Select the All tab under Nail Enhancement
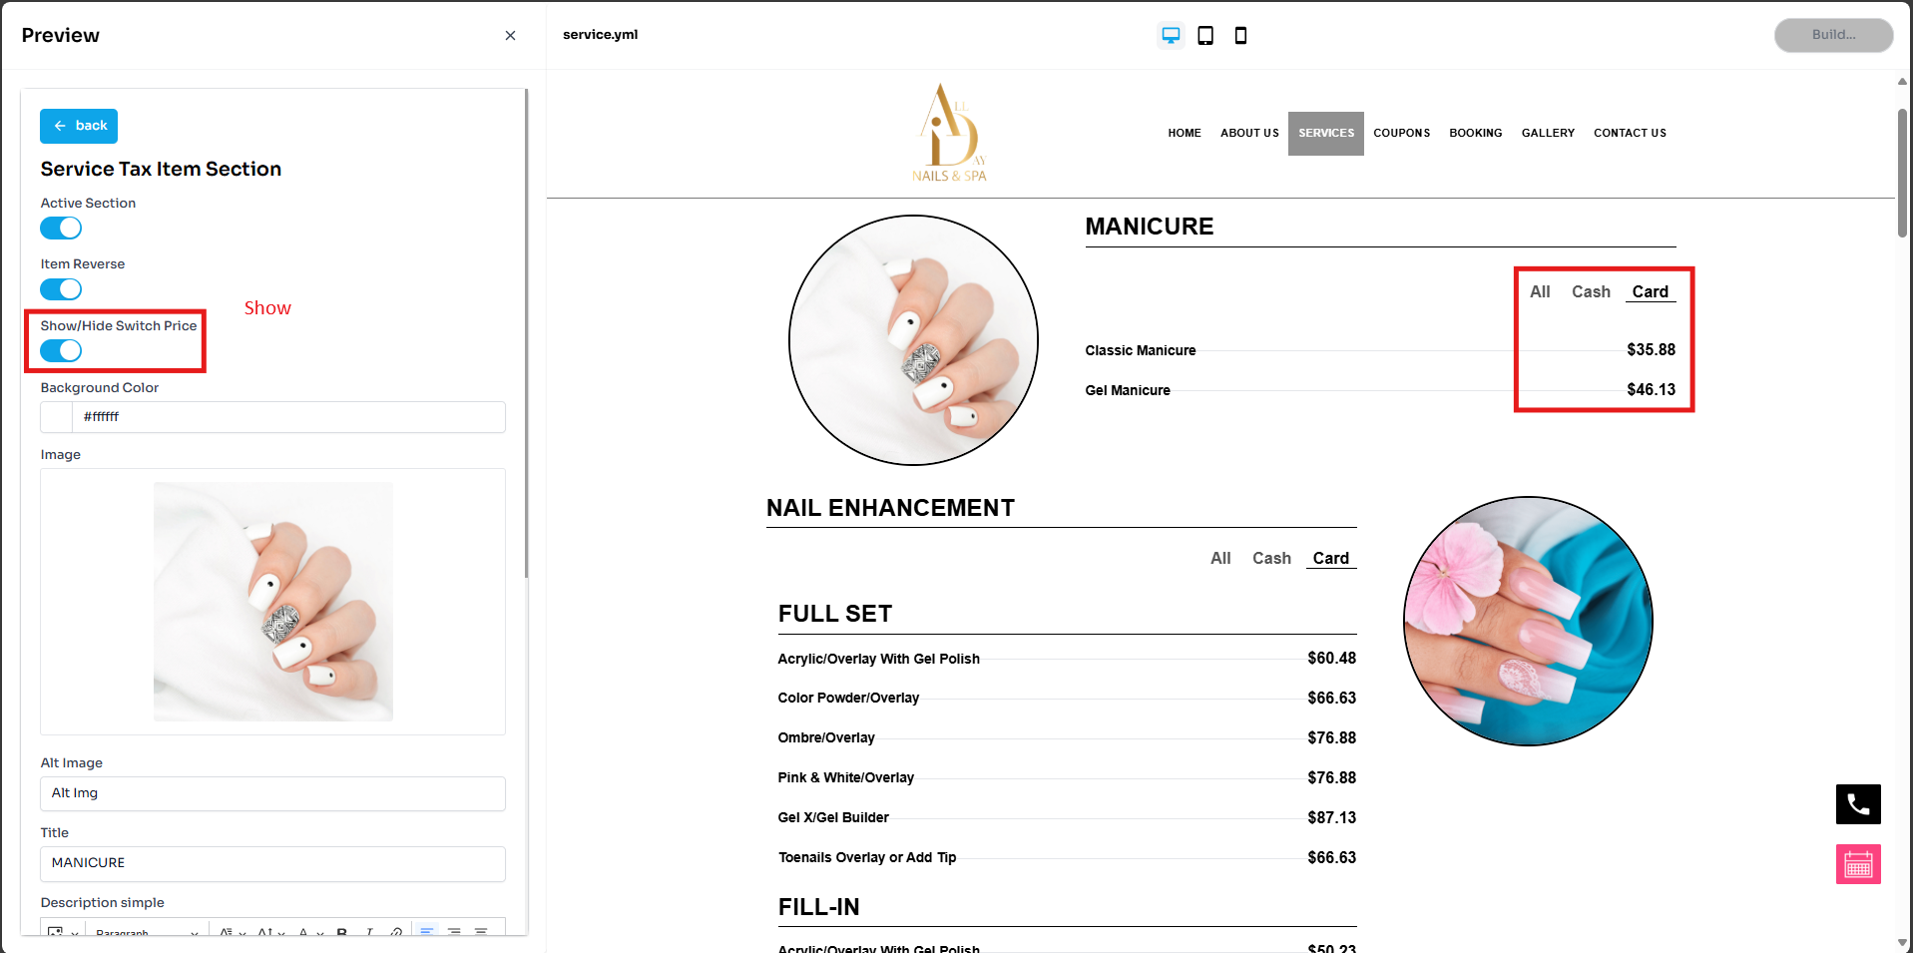 (1220, 559)
